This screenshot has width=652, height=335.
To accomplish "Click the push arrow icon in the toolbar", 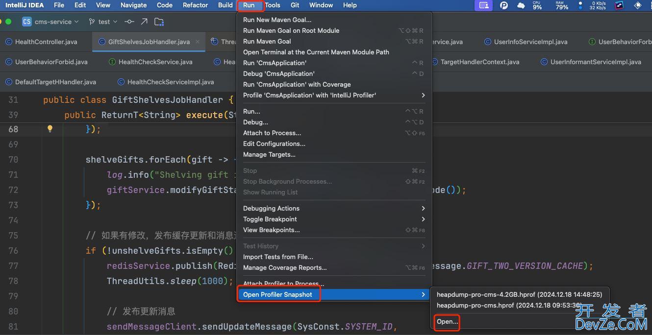I will point(144,22).
